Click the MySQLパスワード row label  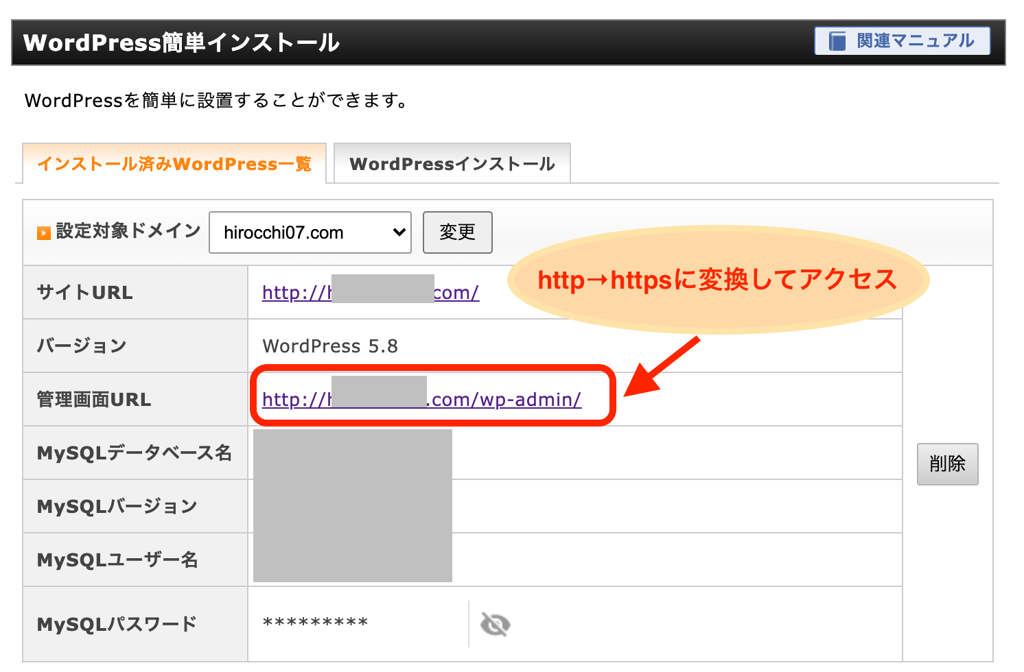117,625
